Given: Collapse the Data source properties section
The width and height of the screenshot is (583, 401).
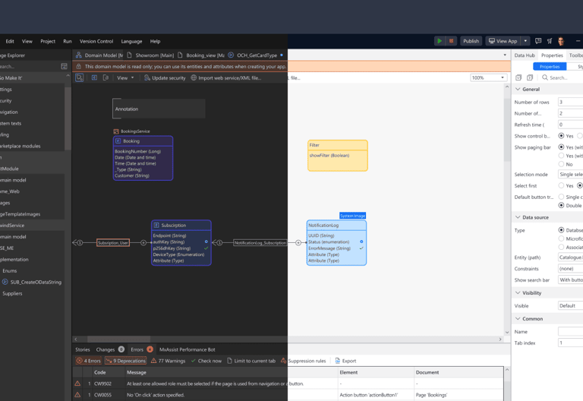Looking at the screenshot, I should click(x=518, y=217).
